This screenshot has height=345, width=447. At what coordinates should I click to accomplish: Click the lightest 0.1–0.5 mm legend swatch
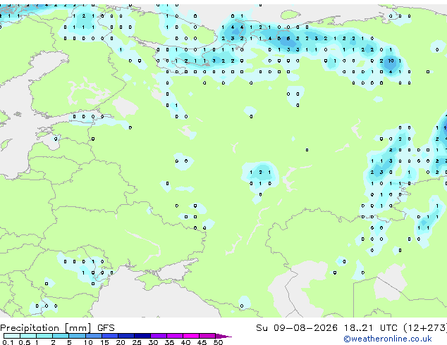[x=12, y=336]
